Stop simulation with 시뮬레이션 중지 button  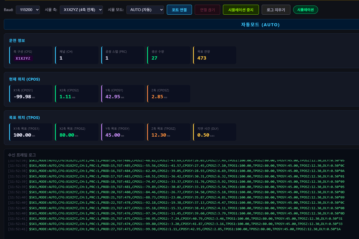point(241,10)
